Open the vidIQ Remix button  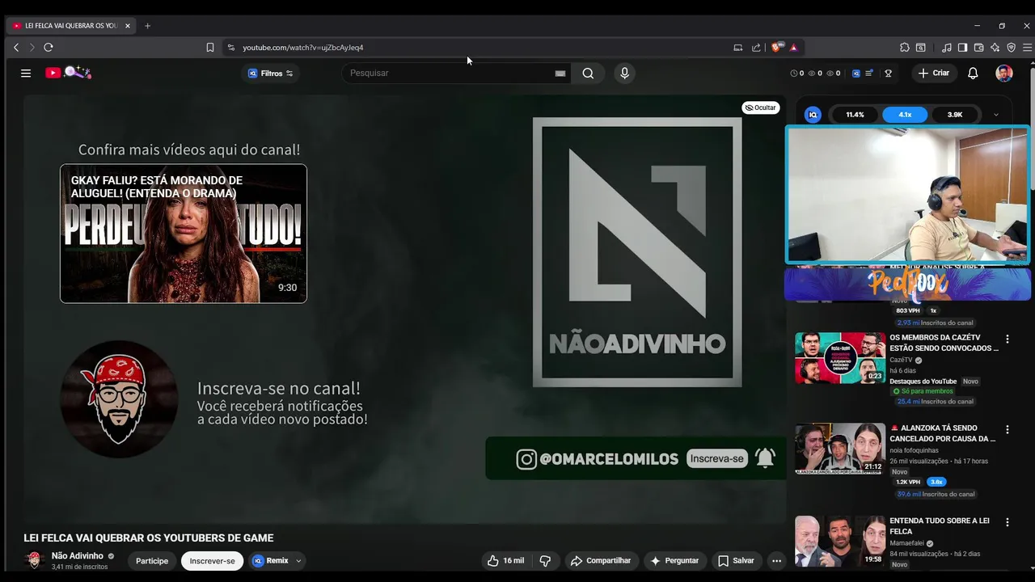pyautogui.click(x=271, y=561)
